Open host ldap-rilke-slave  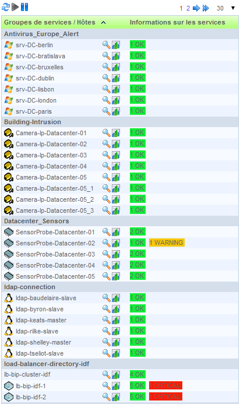click(37, 331)
